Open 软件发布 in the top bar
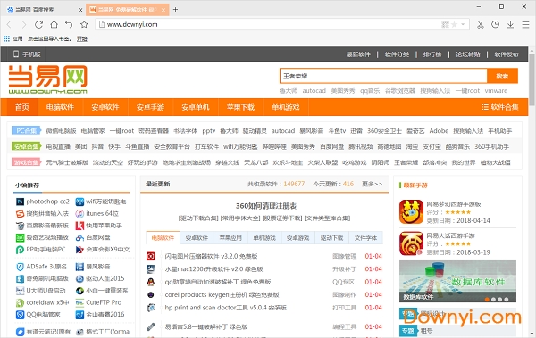This screenshot has width=536, height=338. click(x=507, y=54)
